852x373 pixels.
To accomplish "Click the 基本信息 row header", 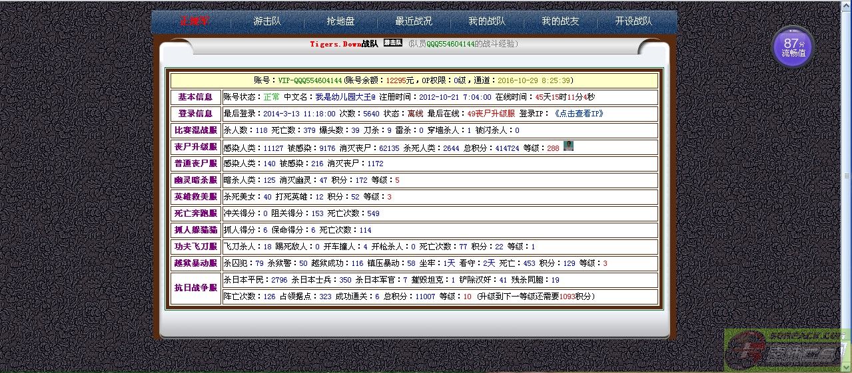I will pyautogui.click(x=195, y=97).
